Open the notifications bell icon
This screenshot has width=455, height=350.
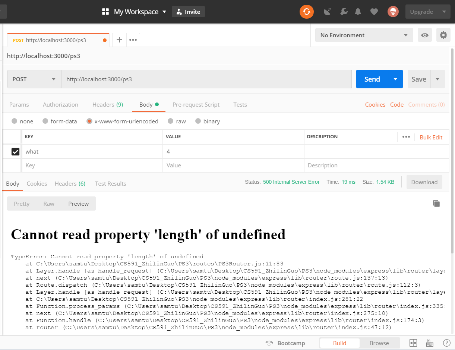(x=358, y=12)
